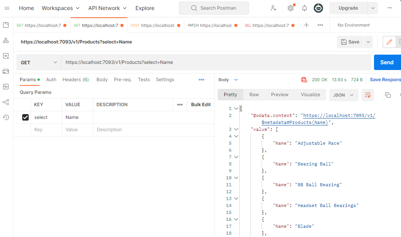Open Collections in the sidebar

pyautogui.click(x=6, y=25)
